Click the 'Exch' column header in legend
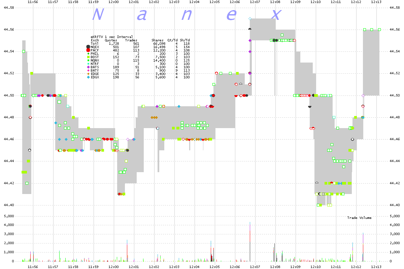The image size is (404, 269). [x=95, y=40]
